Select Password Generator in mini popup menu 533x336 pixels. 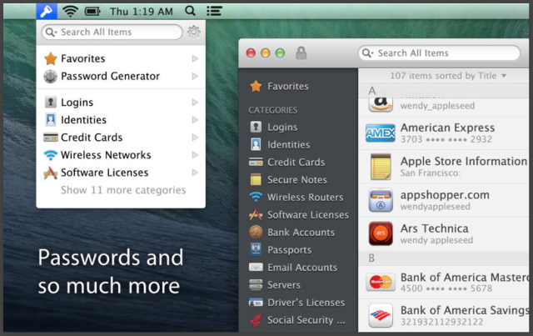point(121,76)
